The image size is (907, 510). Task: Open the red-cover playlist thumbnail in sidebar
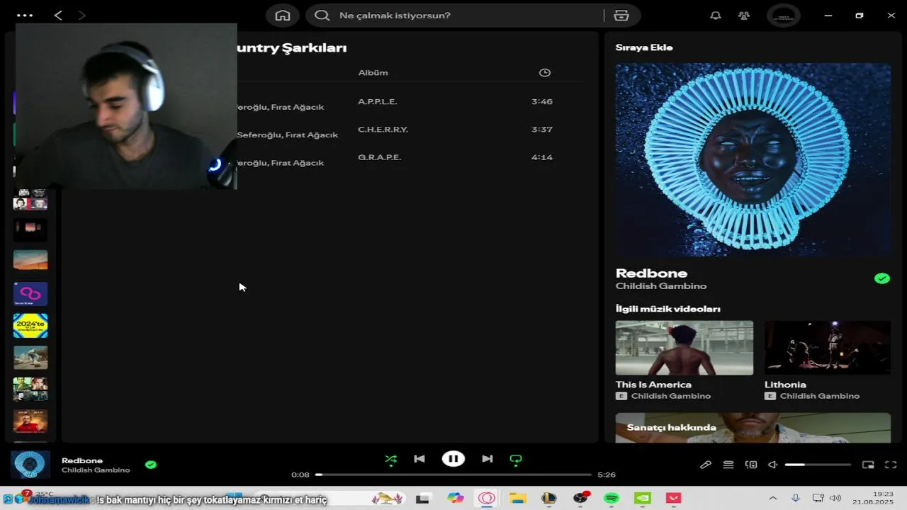[30, 421]
